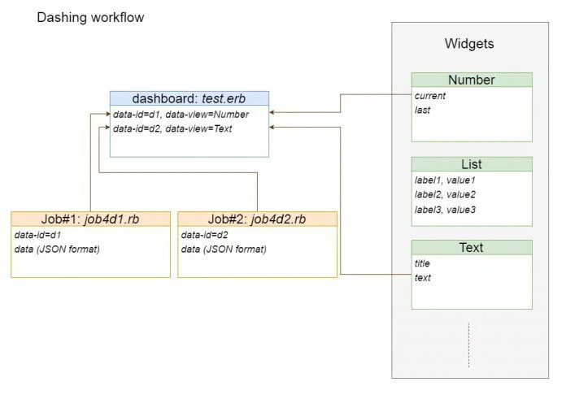This screenshot has height=395, width=566.
Task: Click the 'Dashing workflow' title text
Action: (90, 17)
